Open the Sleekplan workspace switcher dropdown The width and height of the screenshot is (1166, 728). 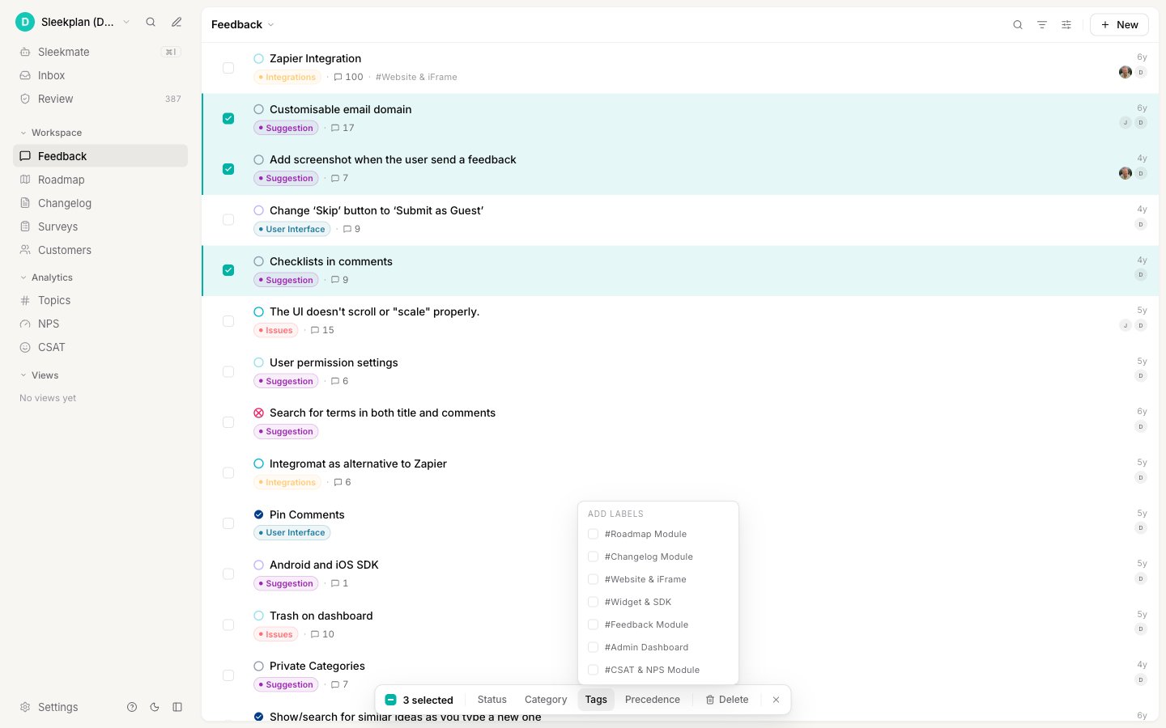(74, 22)
